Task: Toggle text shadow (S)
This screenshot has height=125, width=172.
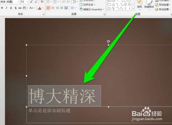Action: (15, 8)
